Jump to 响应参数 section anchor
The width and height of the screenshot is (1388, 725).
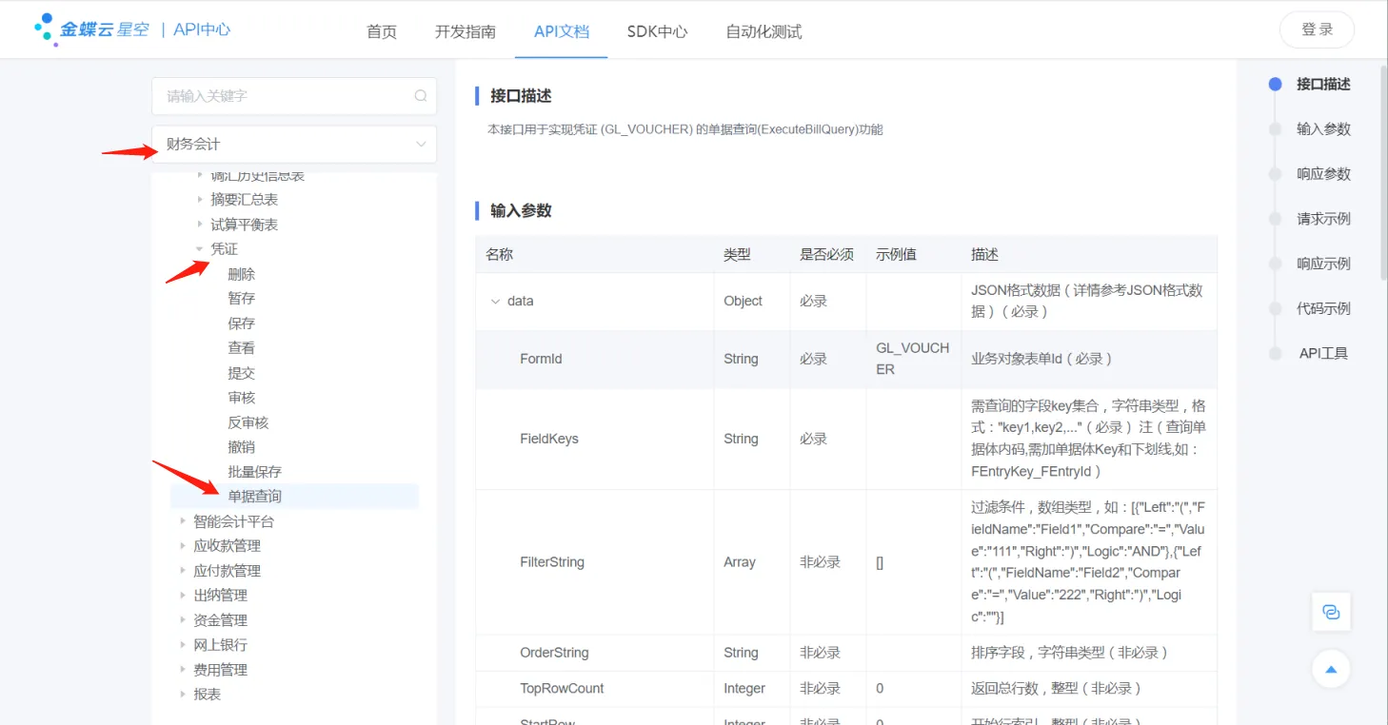[1323, 174]
